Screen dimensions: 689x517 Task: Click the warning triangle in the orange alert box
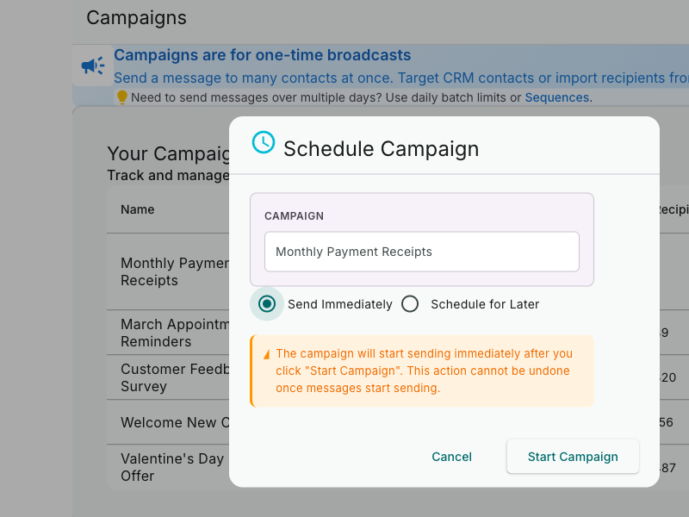click(x=266, y=354)
